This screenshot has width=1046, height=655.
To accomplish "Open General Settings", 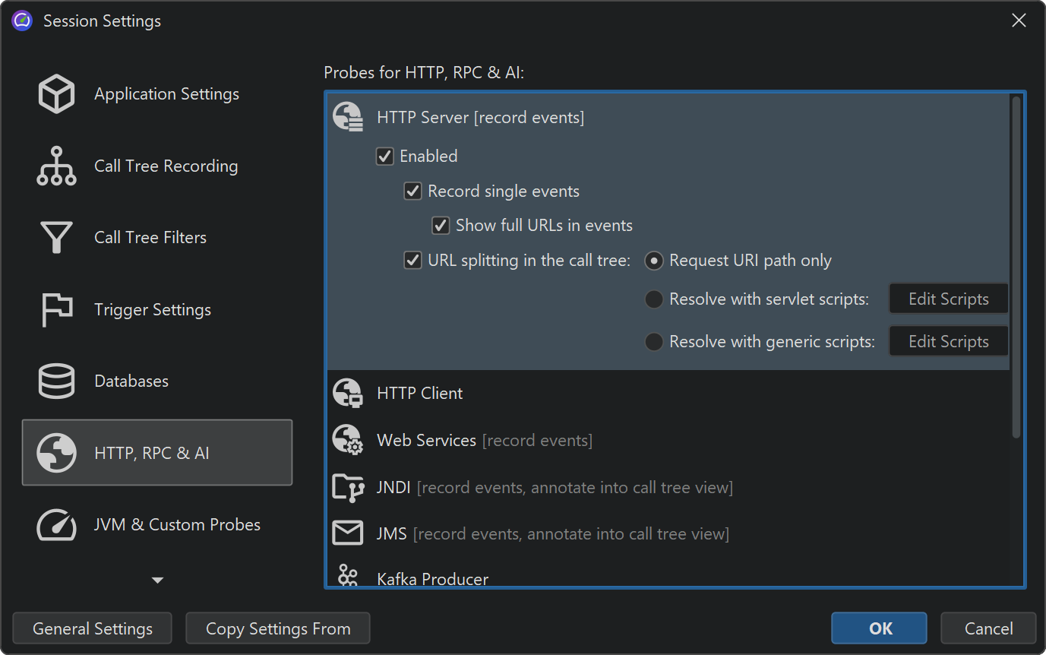I will click(x=93, y=628).
